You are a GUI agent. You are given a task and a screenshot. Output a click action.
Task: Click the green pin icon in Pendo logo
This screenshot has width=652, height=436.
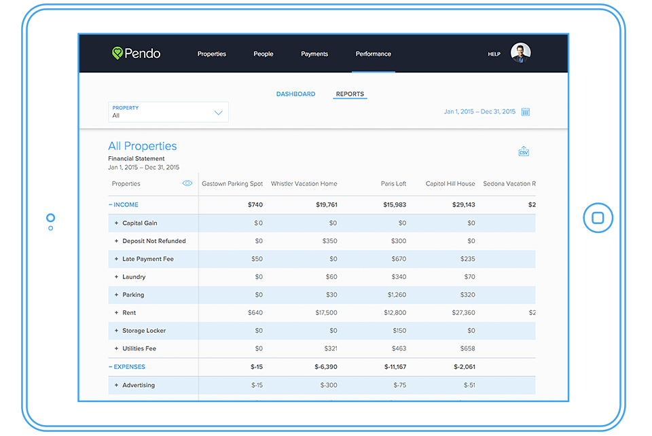117,53
